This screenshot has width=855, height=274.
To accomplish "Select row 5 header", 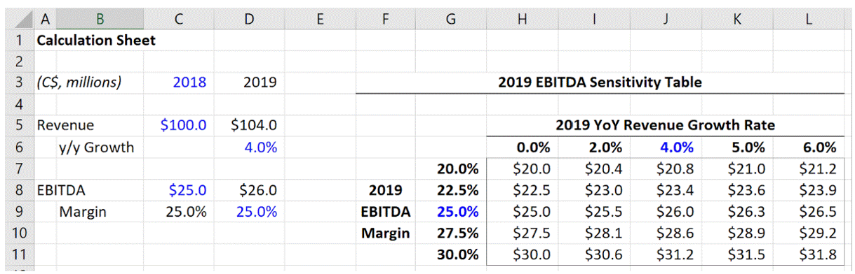I will click(20, 126).
